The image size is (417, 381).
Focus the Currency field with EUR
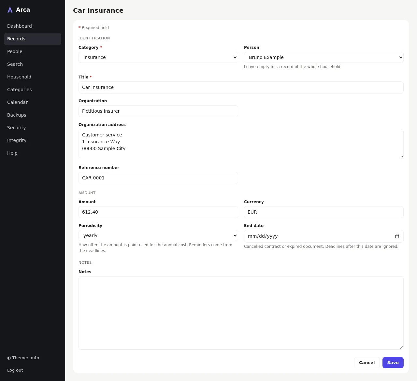coord(324,212)
